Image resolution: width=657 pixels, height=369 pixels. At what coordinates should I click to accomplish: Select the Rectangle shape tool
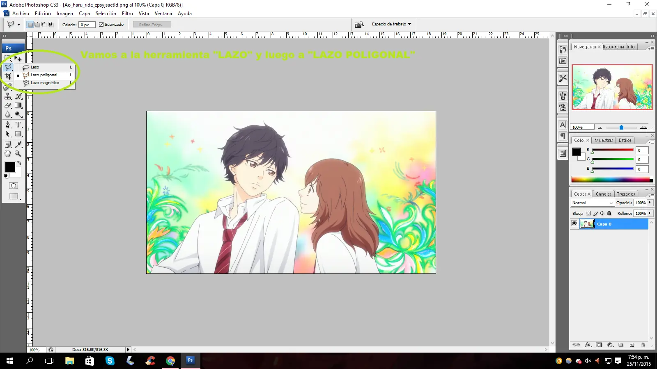[x=18, y=134]
